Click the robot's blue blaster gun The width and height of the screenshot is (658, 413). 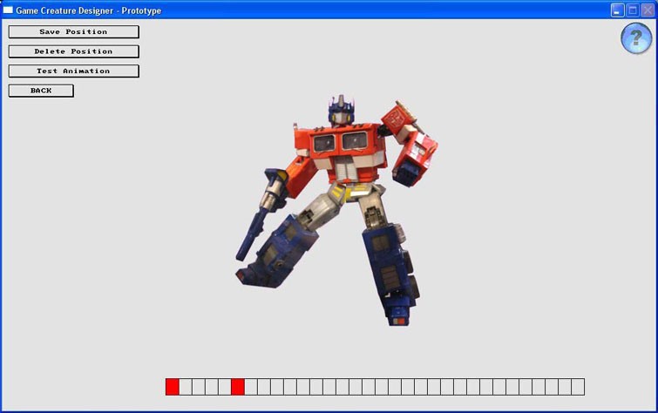tap(261, 214)
